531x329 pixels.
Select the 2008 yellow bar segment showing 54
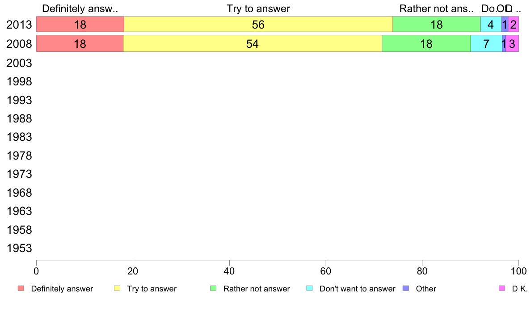click(x=253, y=44)
